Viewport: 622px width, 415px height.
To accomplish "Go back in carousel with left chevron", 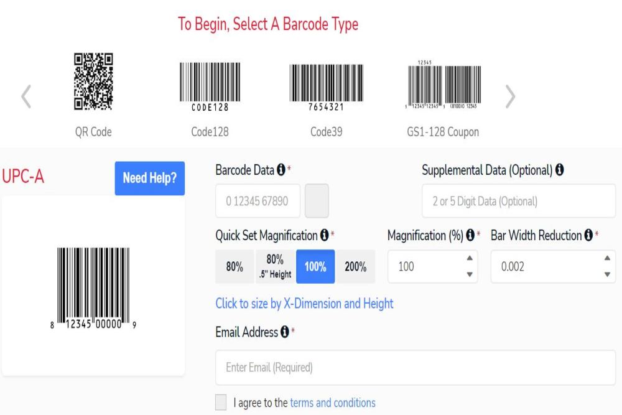I will point(26,96).
